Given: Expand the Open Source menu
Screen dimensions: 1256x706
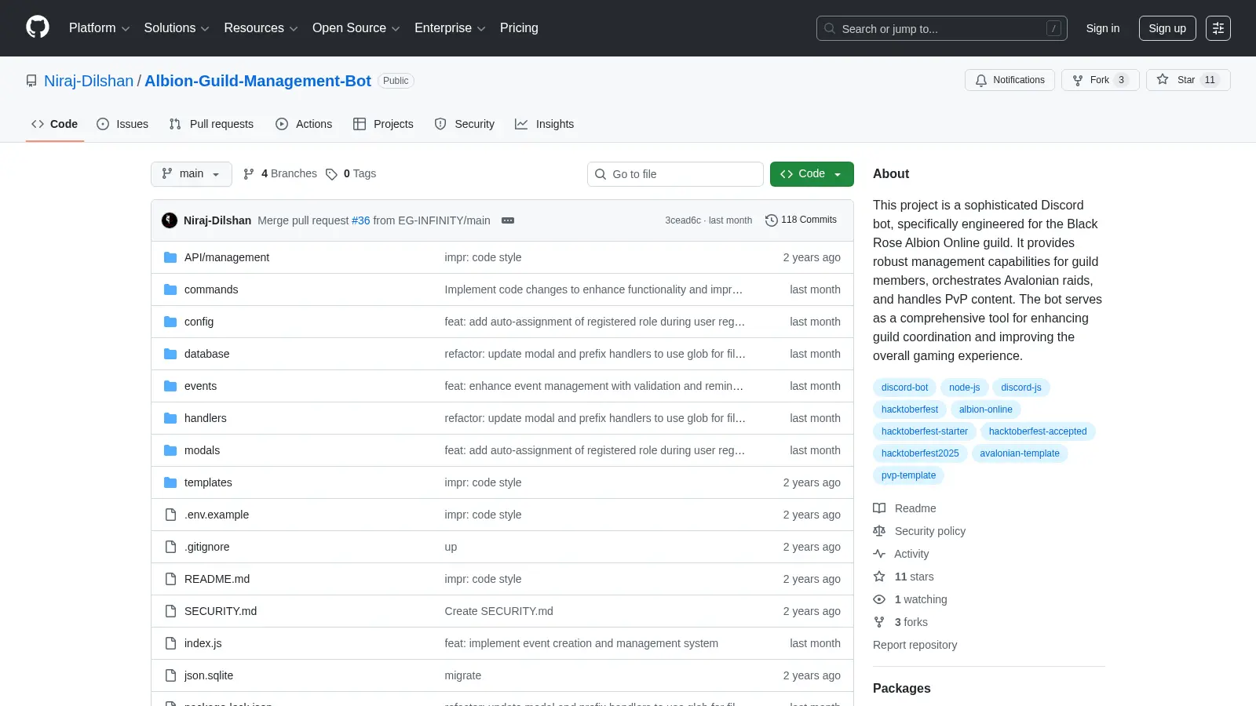Looking at the screenshot, I should click(x=356, y=28).
